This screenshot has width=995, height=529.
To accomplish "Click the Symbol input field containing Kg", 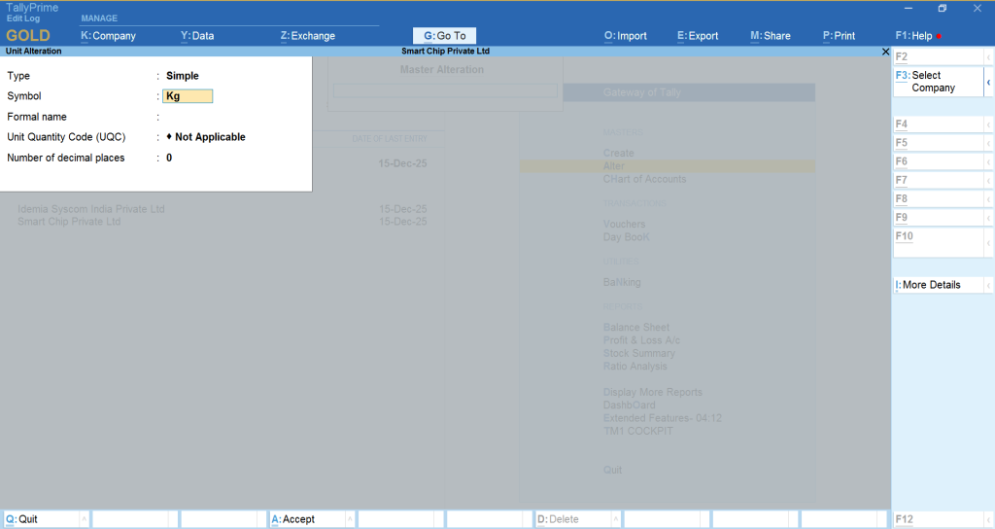I will pos(188,96).
